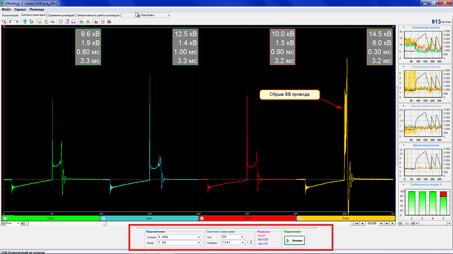The width and height of the screenshot is (453, 254).
Task: Click the teal stacked-waves toolbar icon
Action: tap(25, 22)
